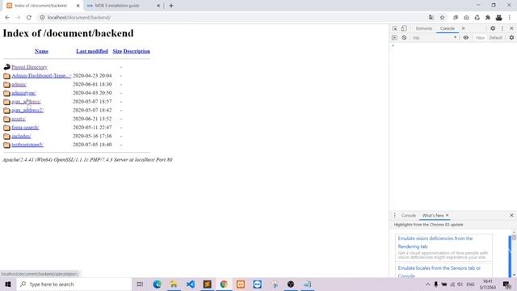Sort listing by Last modified
This screenshot has width=517, height=291.
tap(92, 51)
